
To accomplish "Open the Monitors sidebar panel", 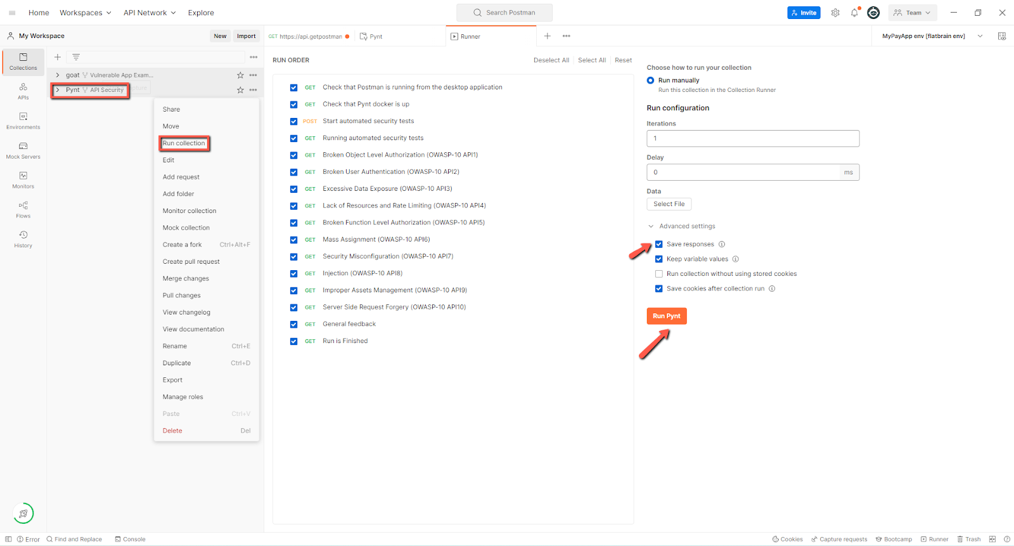I will [x=23, y=180].
